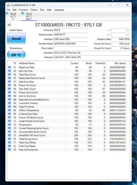Image resolution: width=137 pixels, height=185 pixels.
Task: Click the status icon for G-Sense Error Rate
Action: 9,114
